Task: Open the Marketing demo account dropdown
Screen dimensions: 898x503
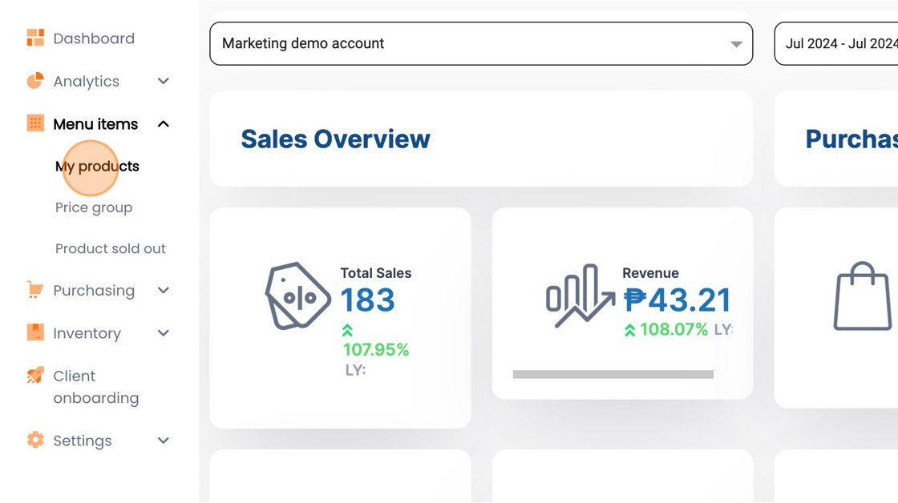Action: [481, 43]
